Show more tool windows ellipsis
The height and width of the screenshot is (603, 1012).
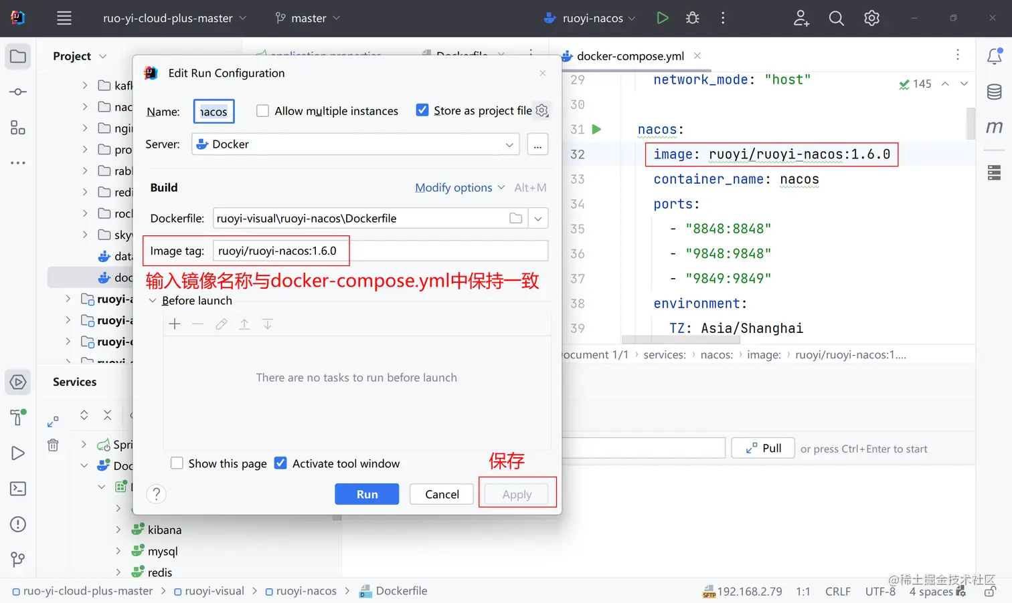pos(18,162)
